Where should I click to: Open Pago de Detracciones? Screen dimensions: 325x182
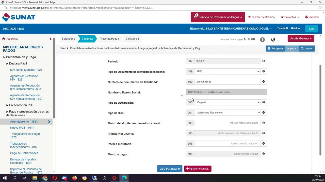click(24, 153)
